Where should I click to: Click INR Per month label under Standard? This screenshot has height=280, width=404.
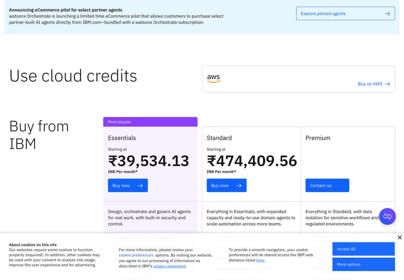pos(221,172)
